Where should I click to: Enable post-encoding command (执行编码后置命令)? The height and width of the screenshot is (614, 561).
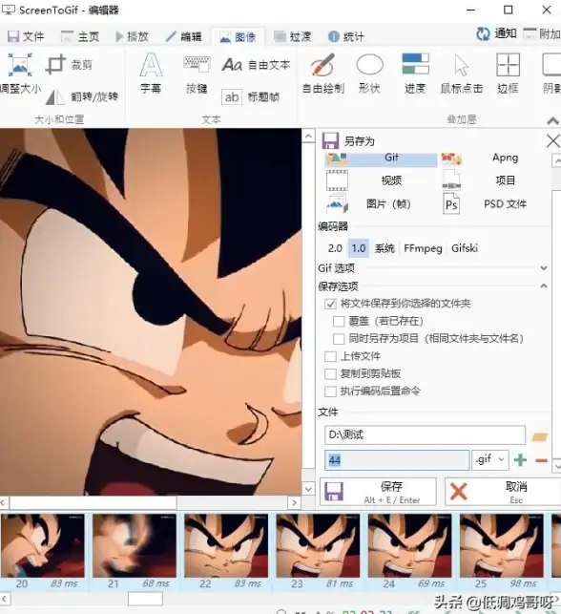330,392
